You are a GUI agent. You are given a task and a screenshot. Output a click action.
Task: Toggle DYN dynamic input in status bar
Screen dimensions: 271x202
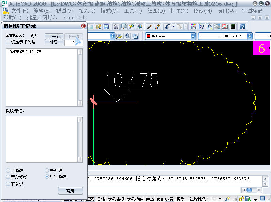[160, 199]
